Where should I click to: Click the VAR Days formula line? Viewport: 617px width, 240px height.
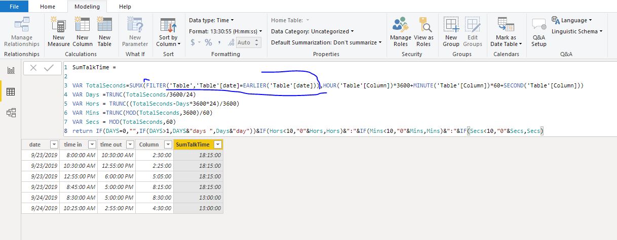134,94
